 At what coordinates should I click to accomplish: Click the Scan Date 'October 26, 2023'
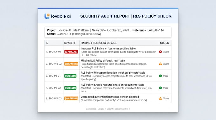[118, 30]
